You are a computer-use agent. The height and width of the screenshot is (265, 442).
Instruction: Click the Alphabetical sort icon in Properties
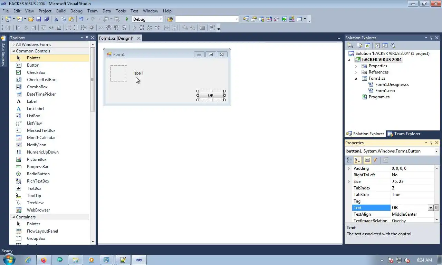(x=357, y=160)
